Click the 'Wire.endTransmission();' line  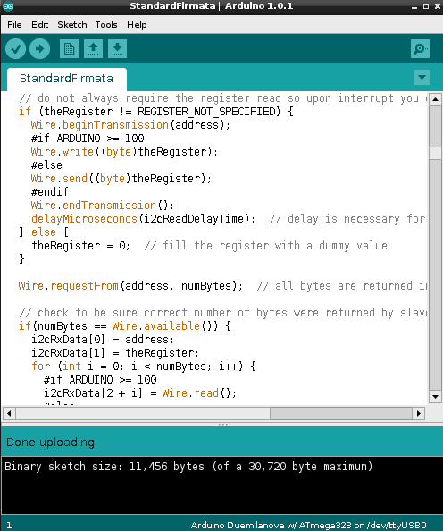[x=103, y=206]
